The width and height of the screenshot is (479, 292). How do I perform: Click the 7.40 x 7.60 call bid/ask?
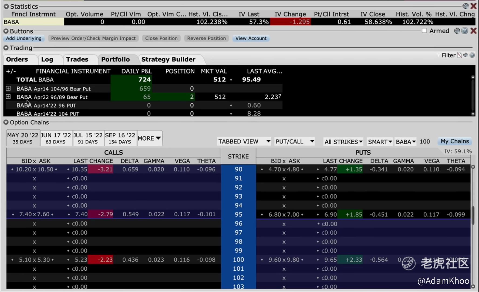34,214
